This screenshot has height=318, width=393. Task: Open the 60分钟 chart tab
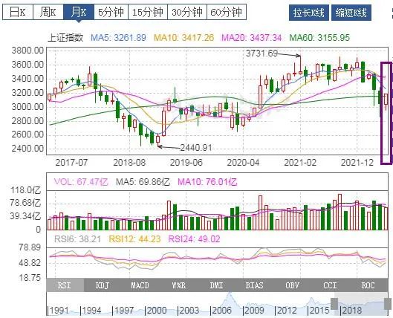[x=227, y=12]
